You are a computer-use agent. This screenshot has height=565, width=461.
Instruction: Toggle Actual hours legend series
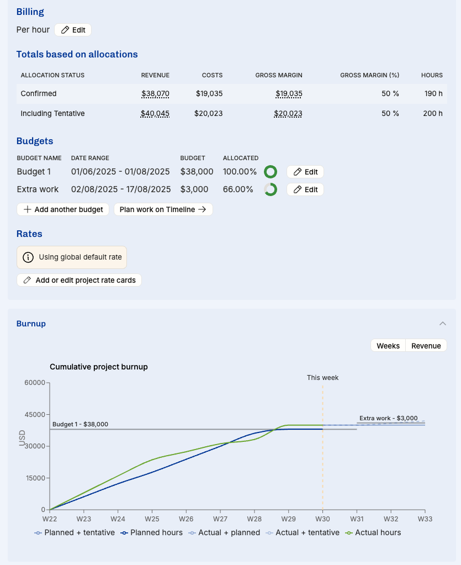click(x=373, y=533)
